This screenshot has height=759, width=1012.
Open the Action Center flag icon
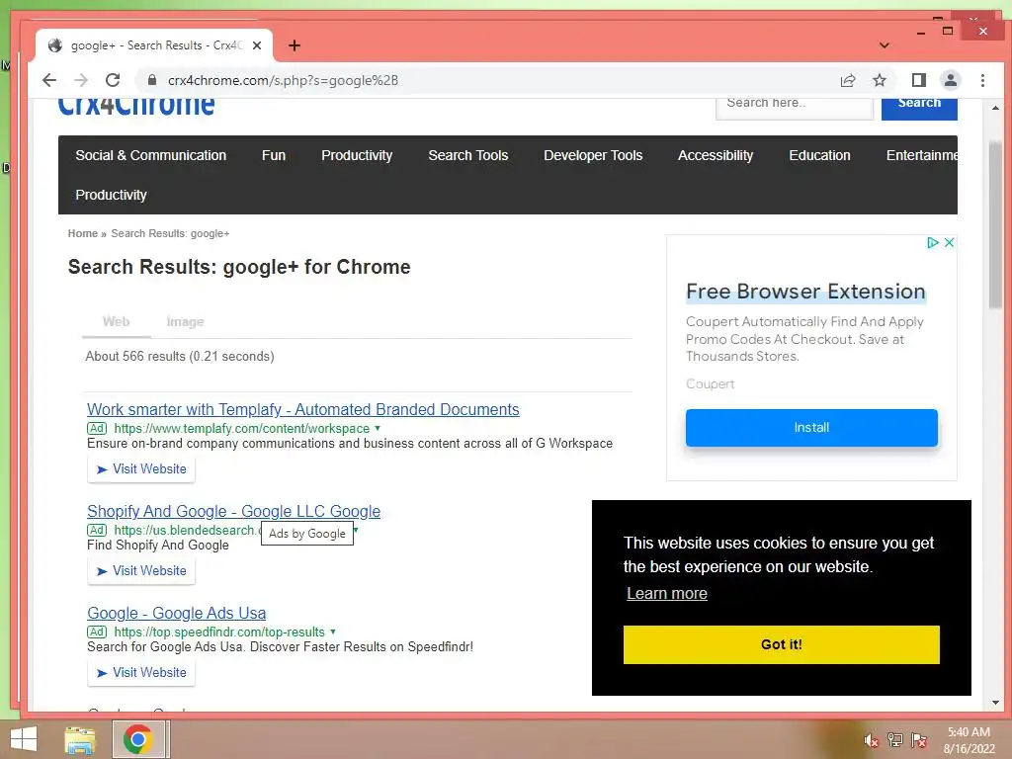point(919,740)
